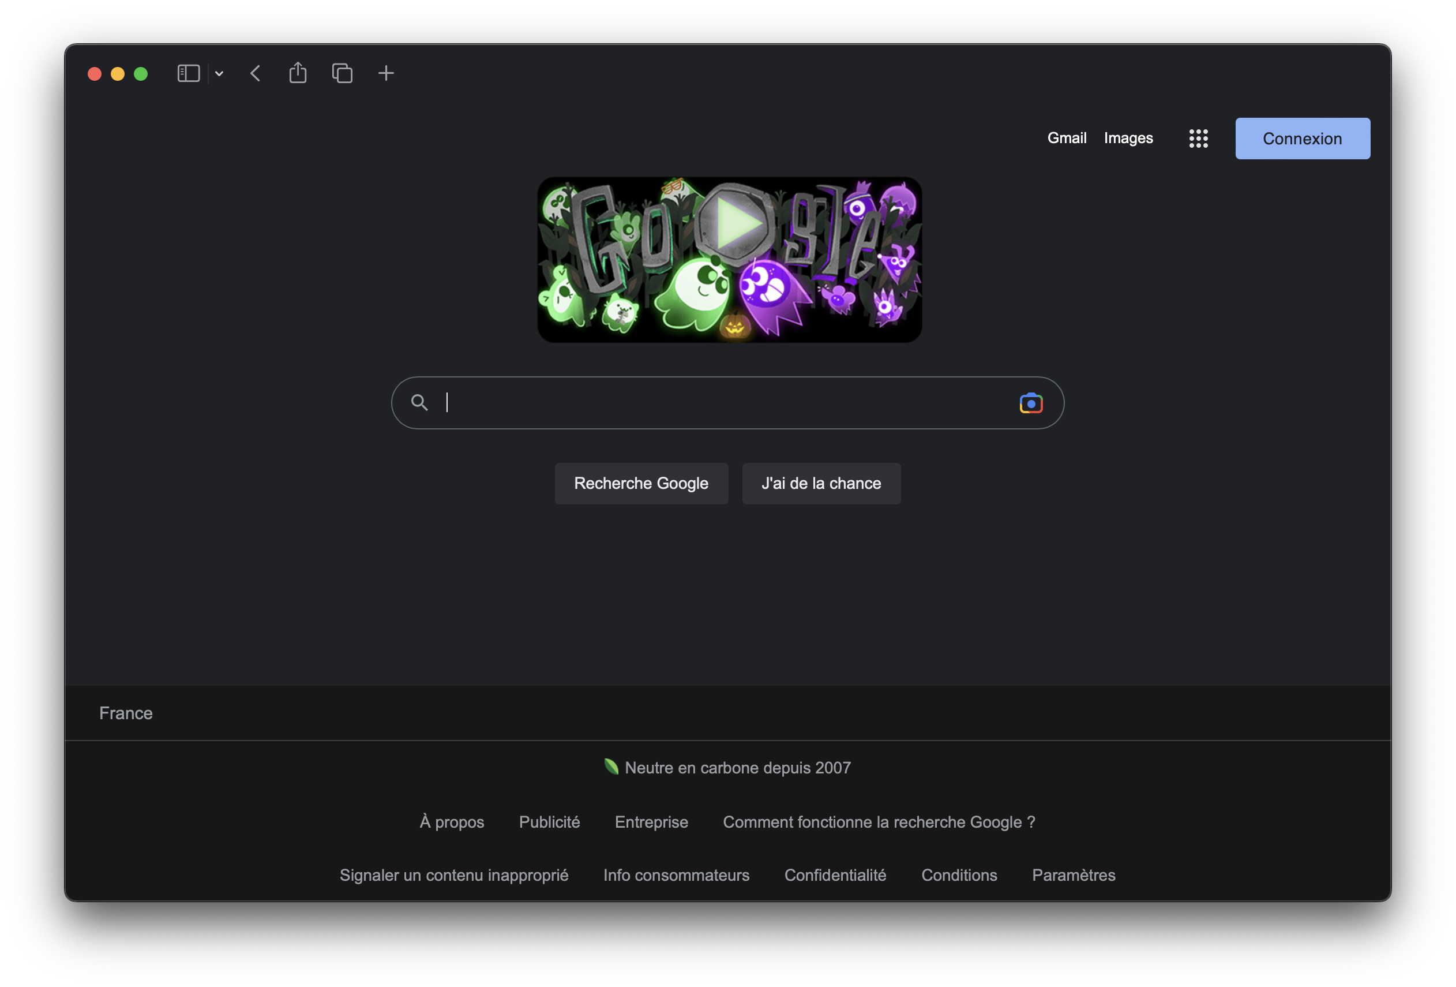Image resolution: width=1456 pixels, height=987 pixels.
Task: Open the sidebar options dropdown chevron
Action: pyautogui.click(x=219, y=74)
